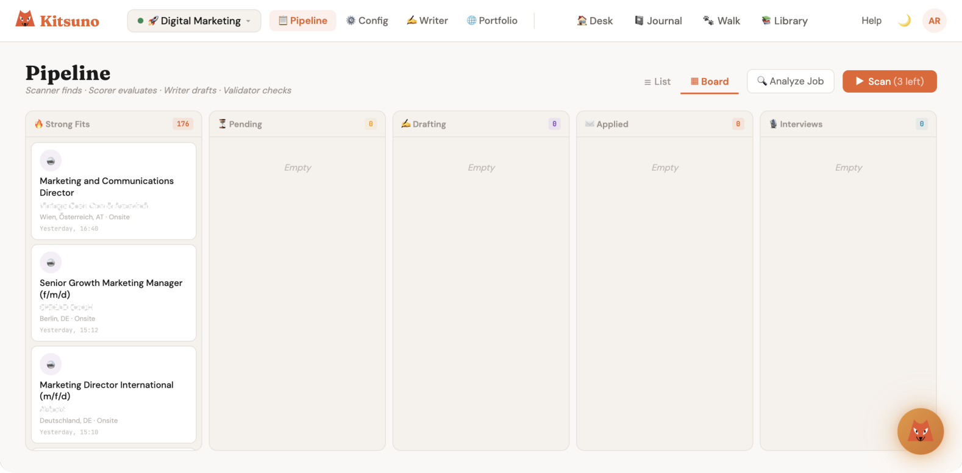
Task: Click the Applied column header label
Action: click(x=612, y=124)
